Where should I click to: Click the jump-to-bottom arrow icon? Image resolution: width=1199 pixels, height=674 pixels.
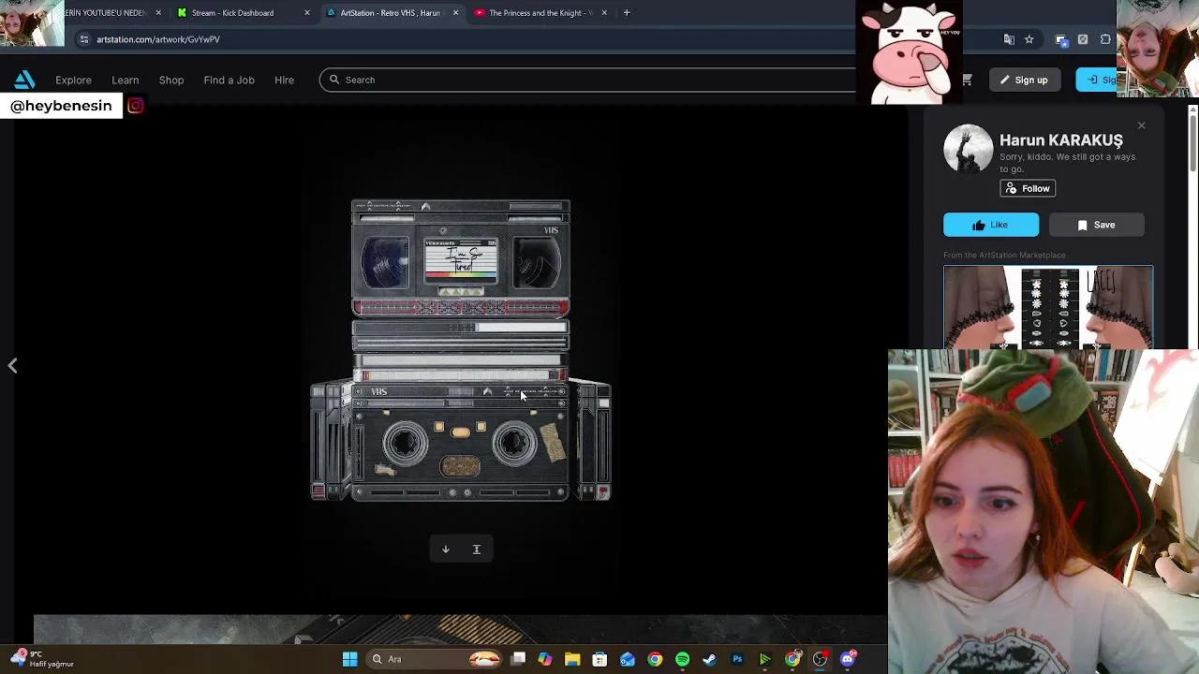pos(476,549)
